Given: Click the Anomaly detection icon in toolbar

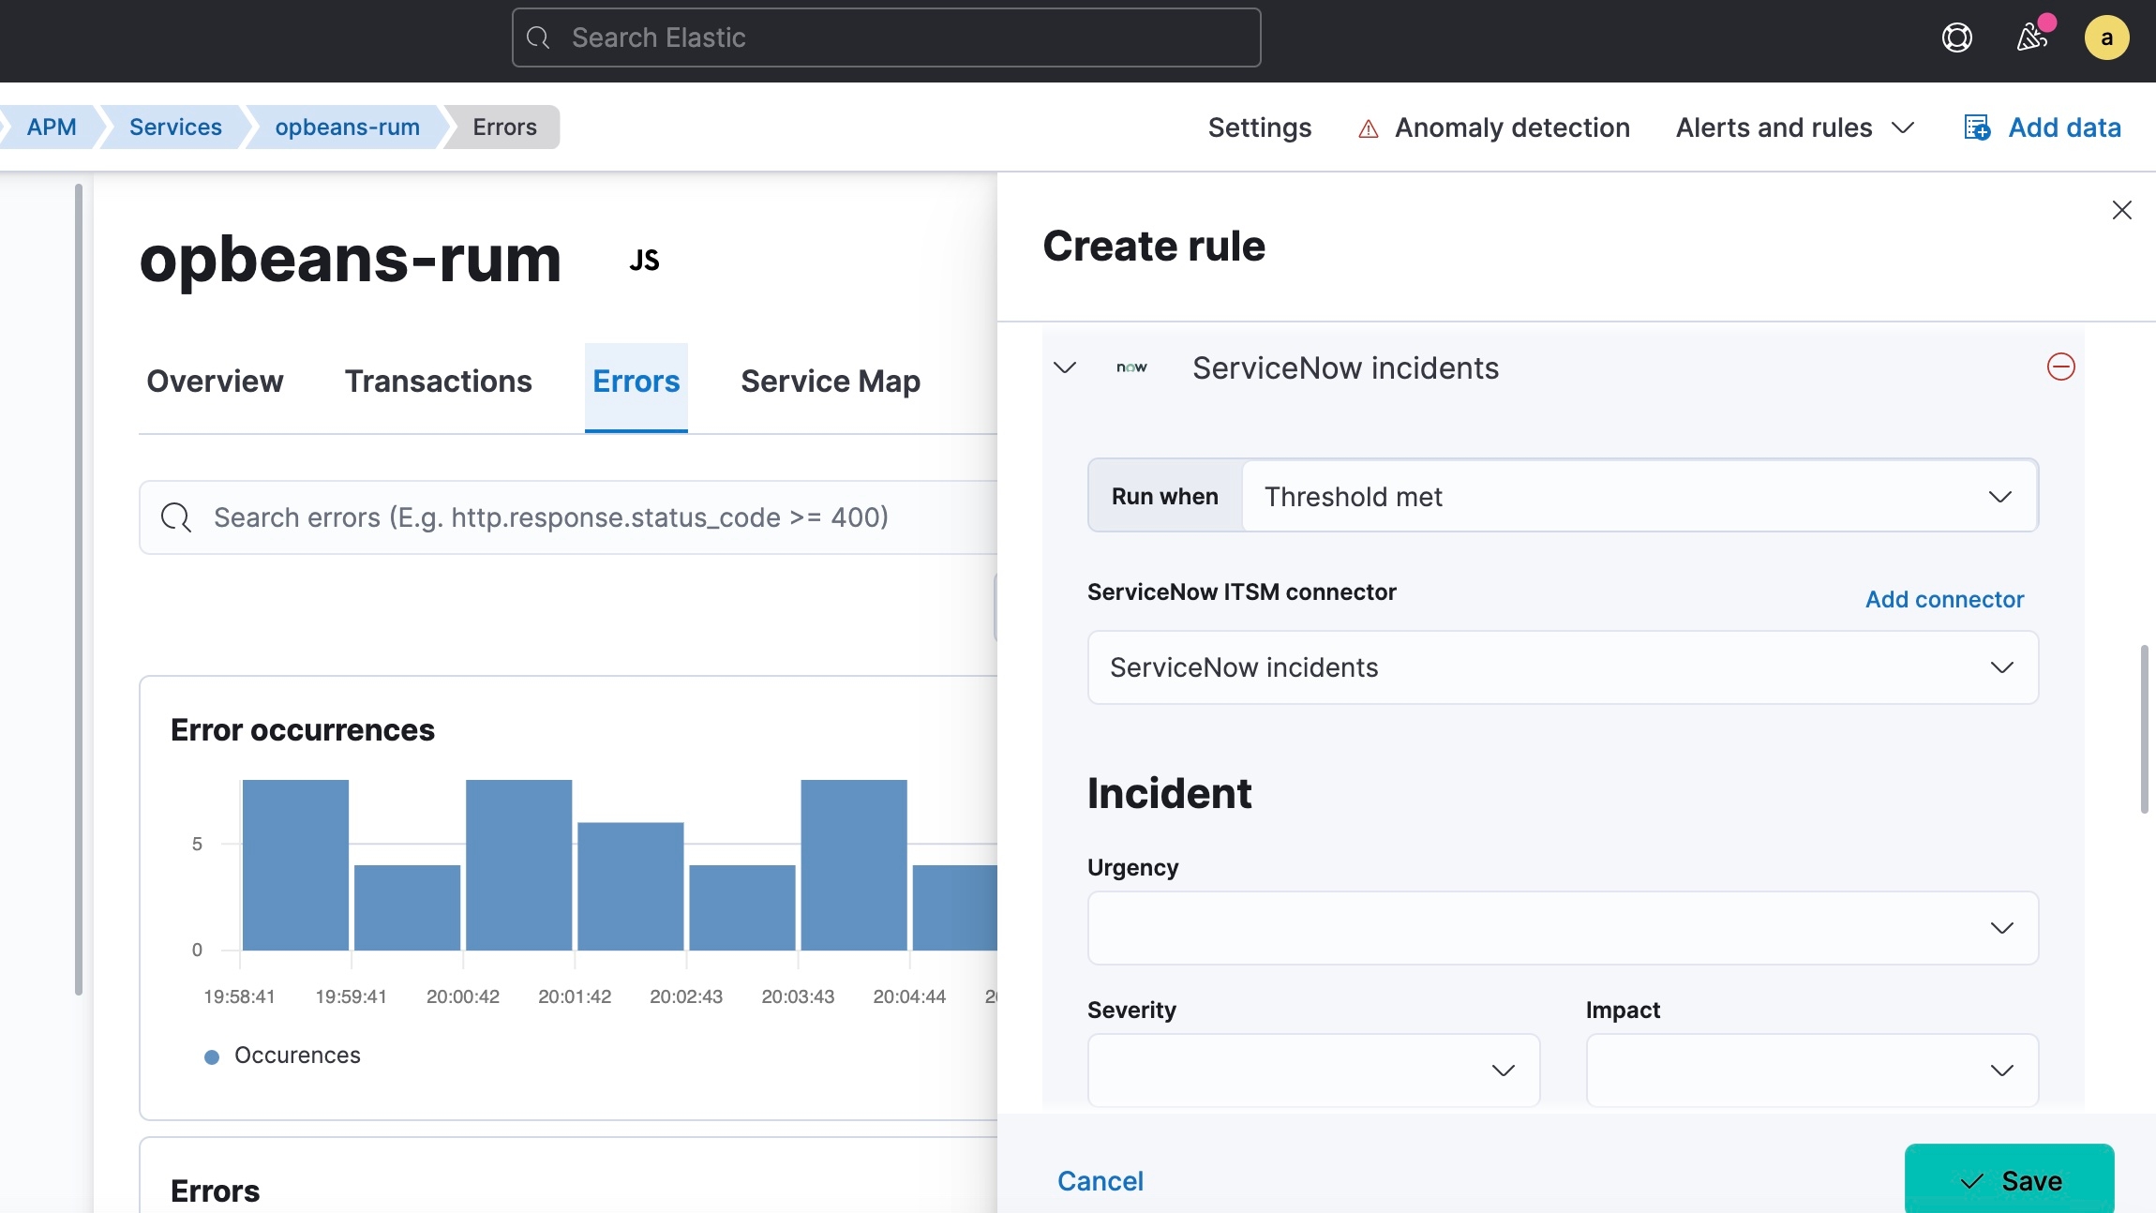Looking at the screenshot, I should point(1364,126).
